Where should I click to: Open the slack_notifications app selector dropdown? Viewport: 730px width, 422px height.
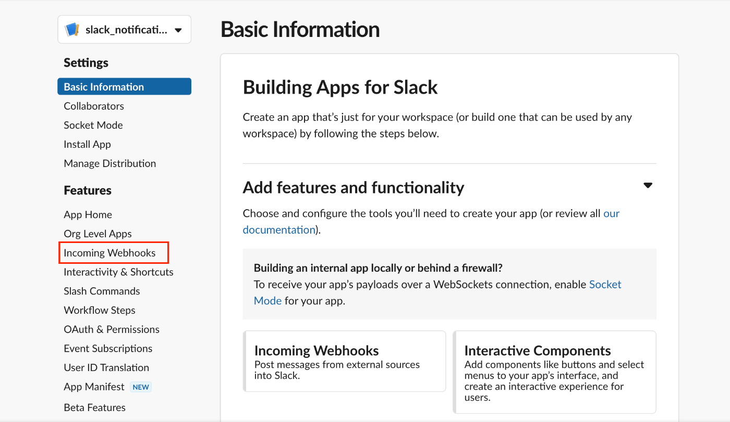[124, 30]
